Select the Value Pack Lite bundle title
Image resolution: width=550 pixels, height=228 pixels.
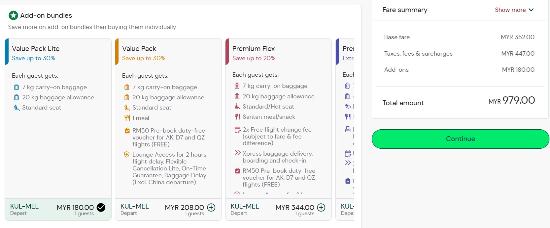36,49
